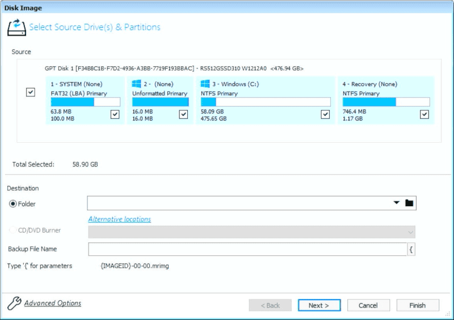Click the Cancel button
Viewport: 454px width, 320px height.
[x=368, y=305]
